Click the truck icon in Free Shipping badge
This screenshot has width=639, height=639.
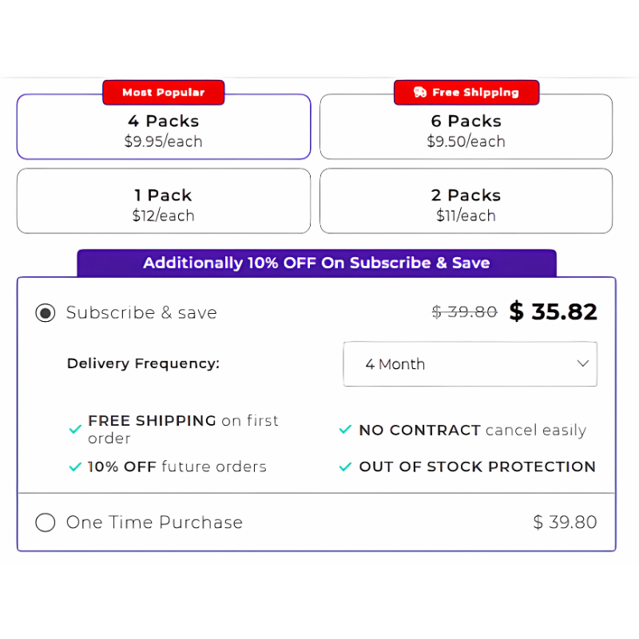pyautogui.click(x=420, y=92)
